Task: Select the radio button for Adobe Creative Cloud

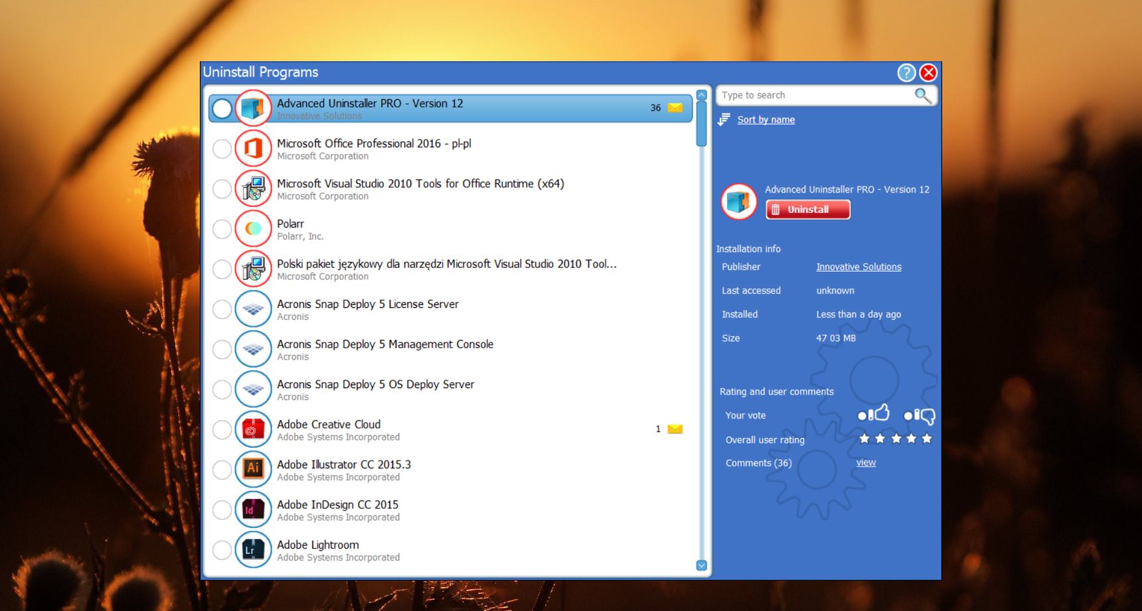Action: tap(222, 430)
